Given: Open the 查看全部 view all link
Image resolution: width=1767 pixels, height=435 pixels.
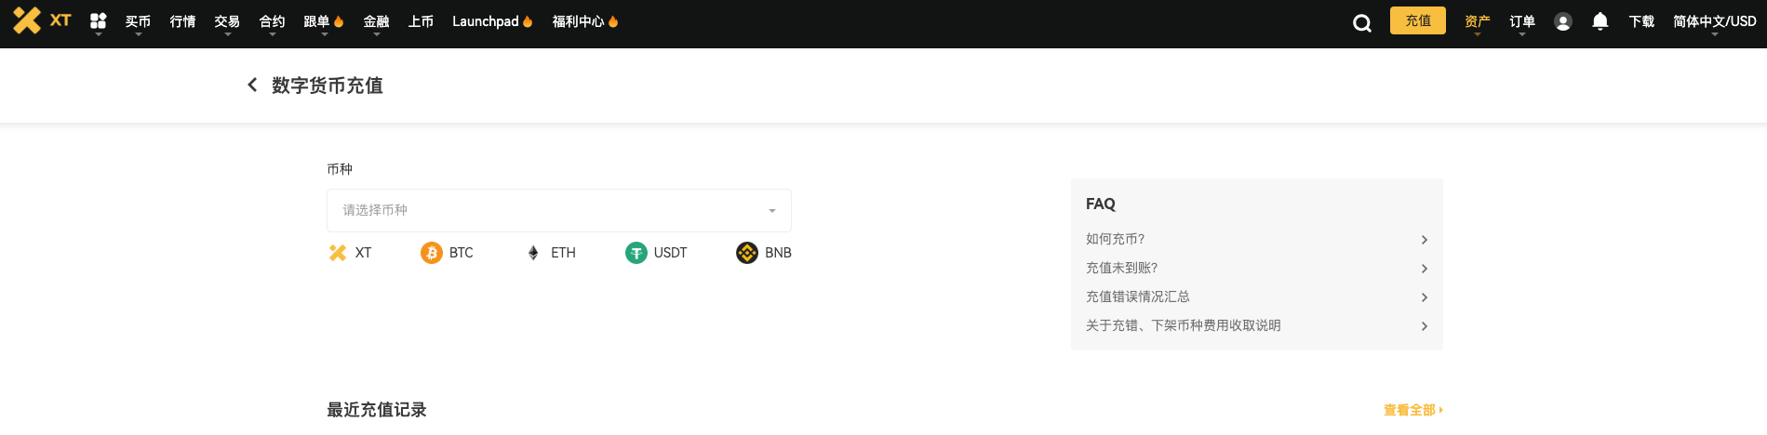Looking at the screenshot, I should [1412, 410].
